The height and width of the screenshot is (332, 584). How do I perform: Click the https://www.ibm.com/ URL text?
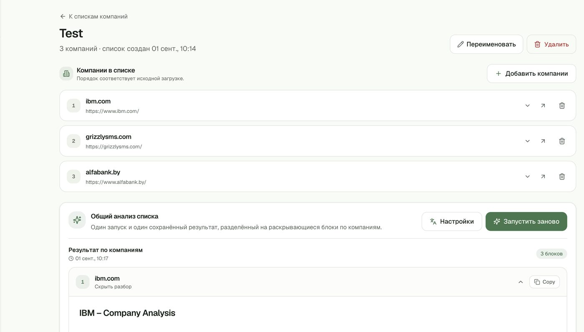tap(112, 111)
